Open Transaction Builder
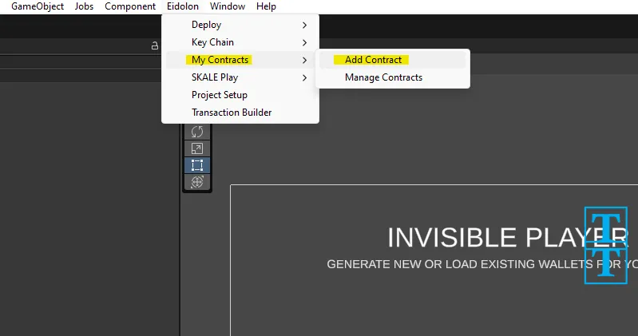This screenshot has height=336, width=638. click(x=240, y=113)
